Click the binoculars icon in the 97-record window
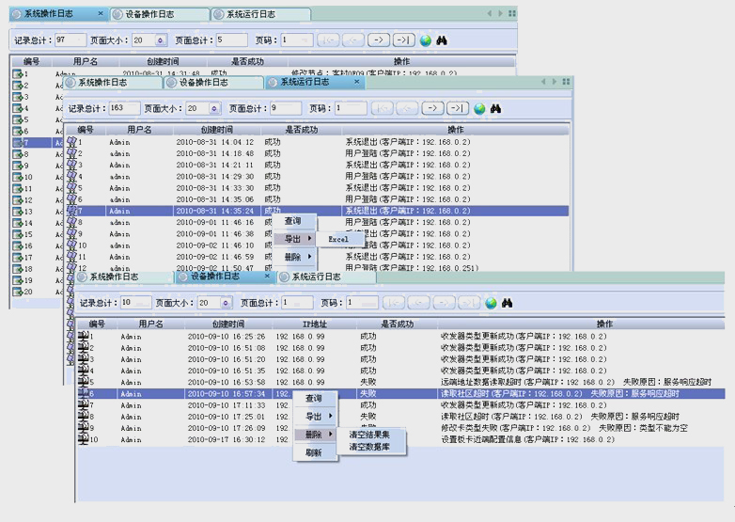Image resolution: width=735 pixels, height=522 pixels. [442, 40]
